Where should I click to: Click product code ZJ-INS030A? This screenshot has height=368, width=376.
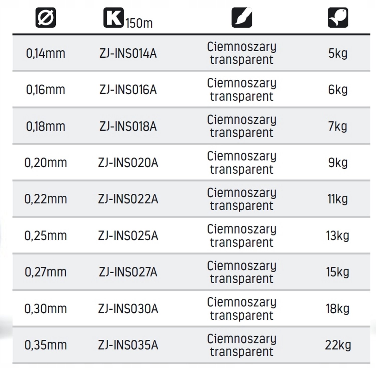click(128, 309)
